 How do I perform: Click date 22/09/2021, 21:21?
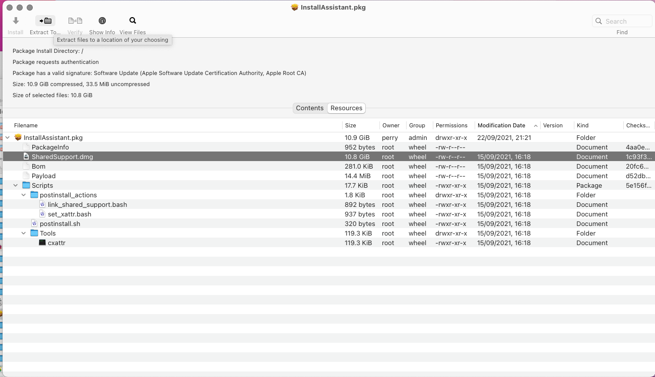(x=504, y=137)
